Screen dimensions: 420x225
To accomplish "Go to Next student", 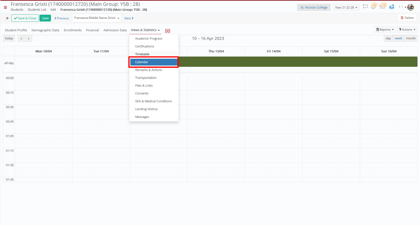I will 129,18.
